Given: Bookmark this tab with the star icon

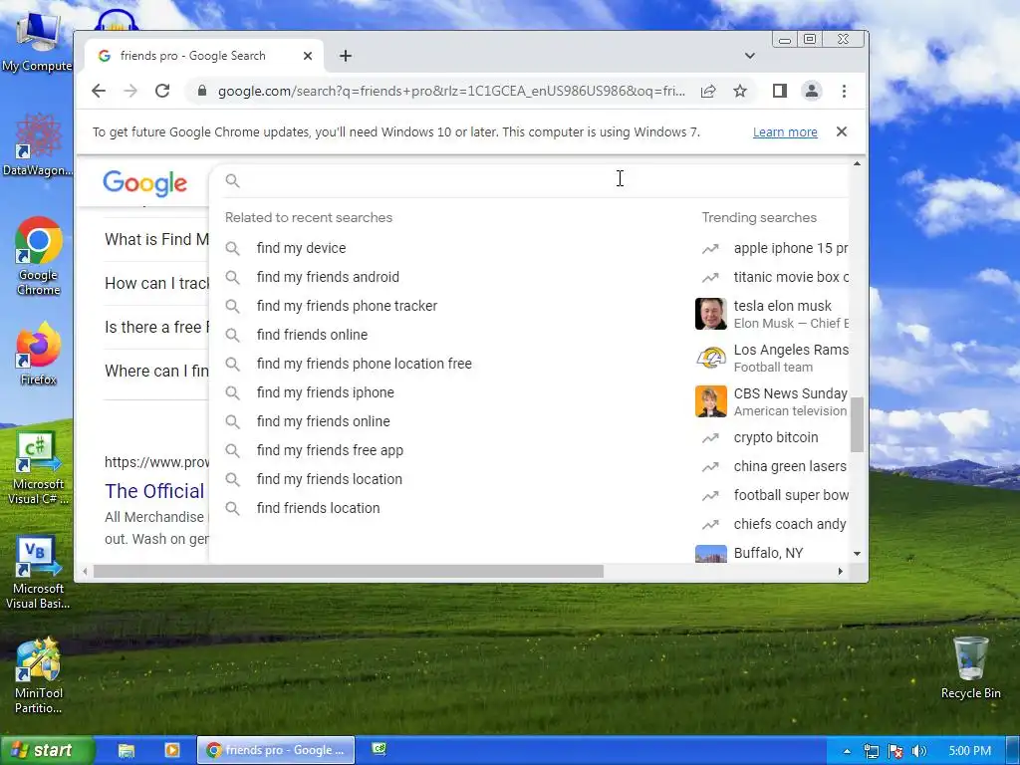Looking at the screenshot, I should (x=740, y=91).
